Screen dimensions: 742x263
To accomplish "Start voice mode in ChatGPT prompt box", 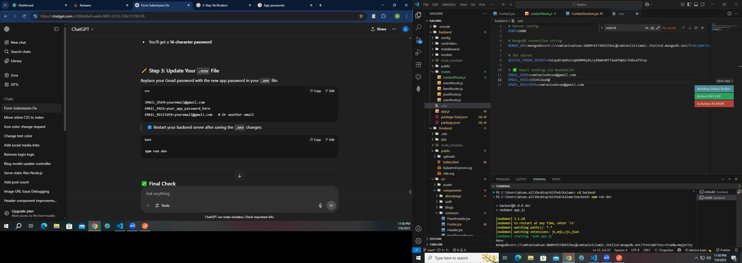I will click(x=332, y=205).
